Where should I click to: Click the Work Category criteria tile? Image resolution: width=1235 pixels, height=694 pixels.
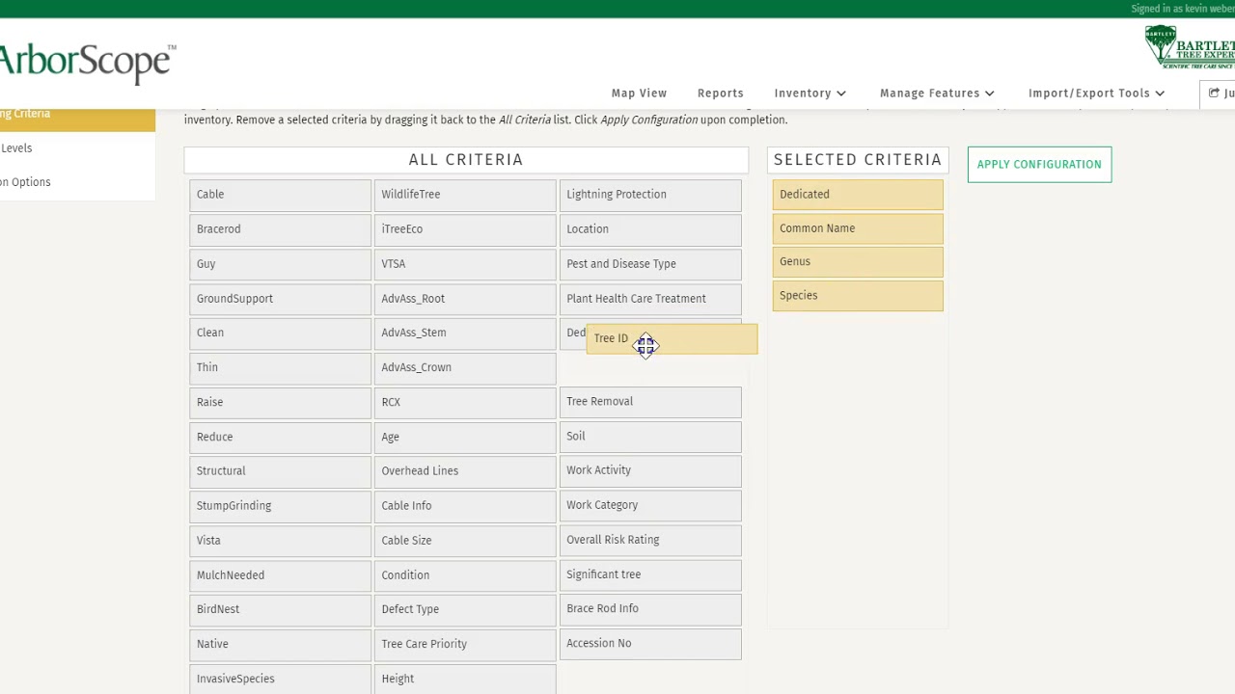pos(650,505)
